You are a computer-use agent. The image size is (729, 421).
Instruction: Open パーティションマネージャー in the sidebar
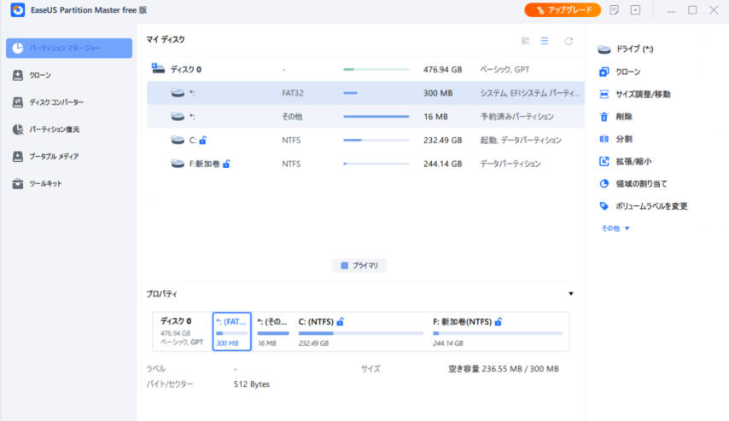coord(69,49)
